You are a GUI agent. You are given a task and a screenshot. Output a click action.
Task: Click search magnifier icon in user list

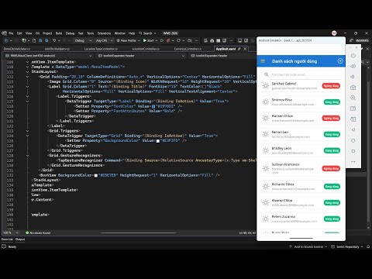pyautogui.click(x=266, y=74)
